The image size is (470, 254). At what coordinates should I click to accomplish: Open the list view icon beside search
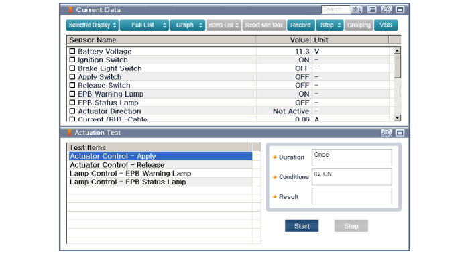coord(371,10)
